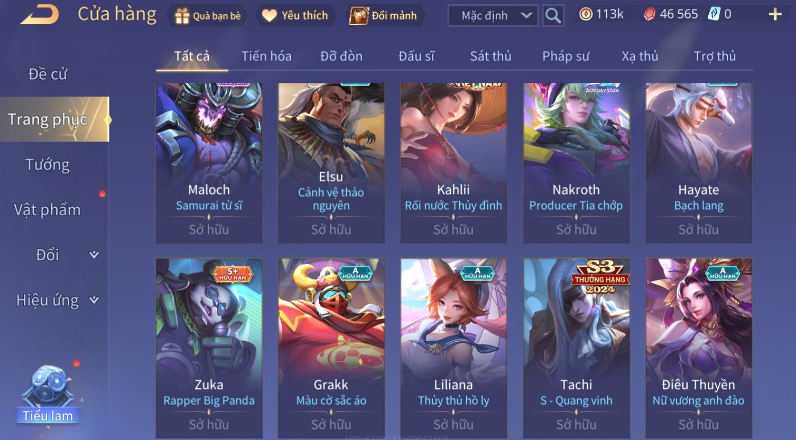
Task: Select Tướng in the sidebar
Action: pyautogui.click(x=48, y=165)
